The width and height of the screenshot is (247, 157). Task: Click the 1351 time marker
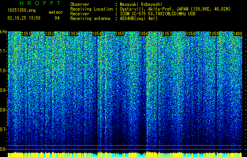tap(26, 34)
